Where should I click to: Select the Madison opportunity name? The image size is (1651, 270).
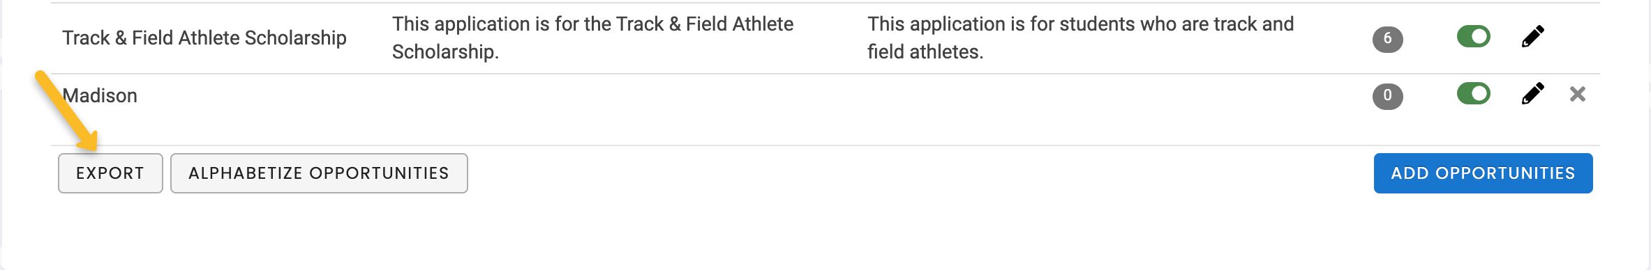tap(100, 95)
